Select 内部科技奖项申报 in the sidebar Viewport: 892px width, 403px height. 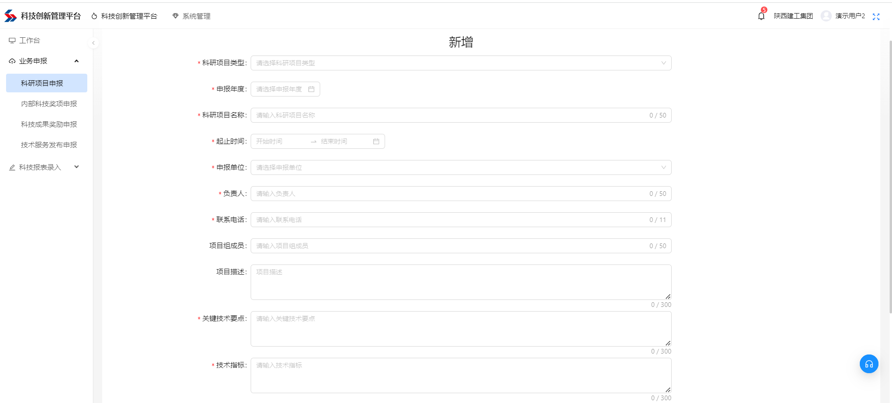click(49, 104)
